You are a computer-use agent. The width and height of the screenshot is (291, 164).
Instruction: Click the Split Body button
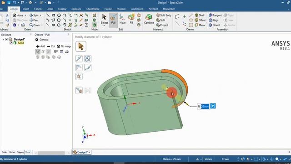pos(164,15)
